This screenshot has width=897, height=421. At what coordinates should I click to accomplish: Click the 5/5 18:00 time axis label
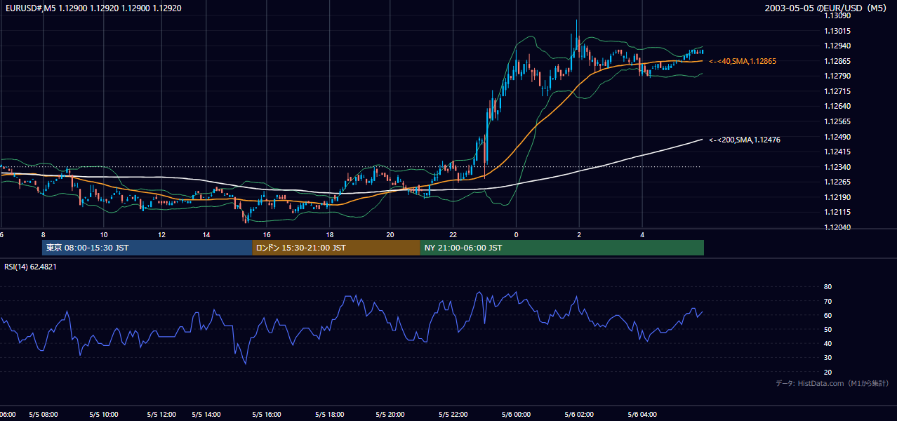[330, 414]
